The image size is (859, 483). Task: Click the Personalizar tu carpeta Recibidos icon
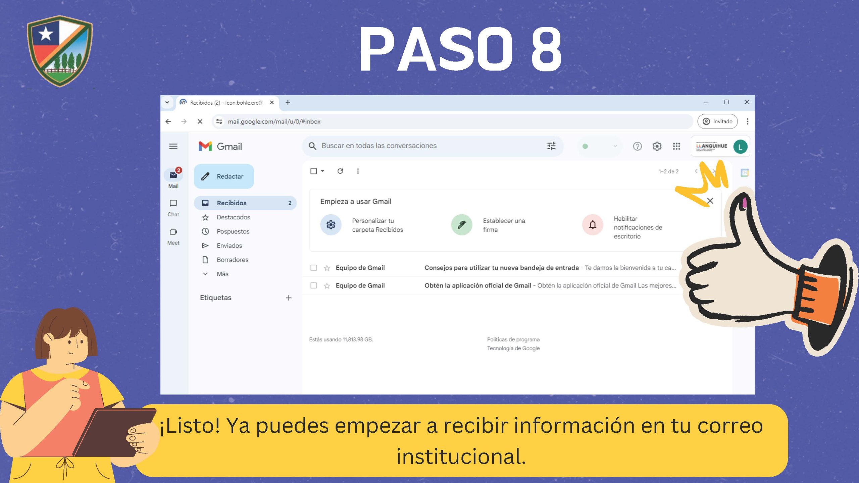click(331, 225)
